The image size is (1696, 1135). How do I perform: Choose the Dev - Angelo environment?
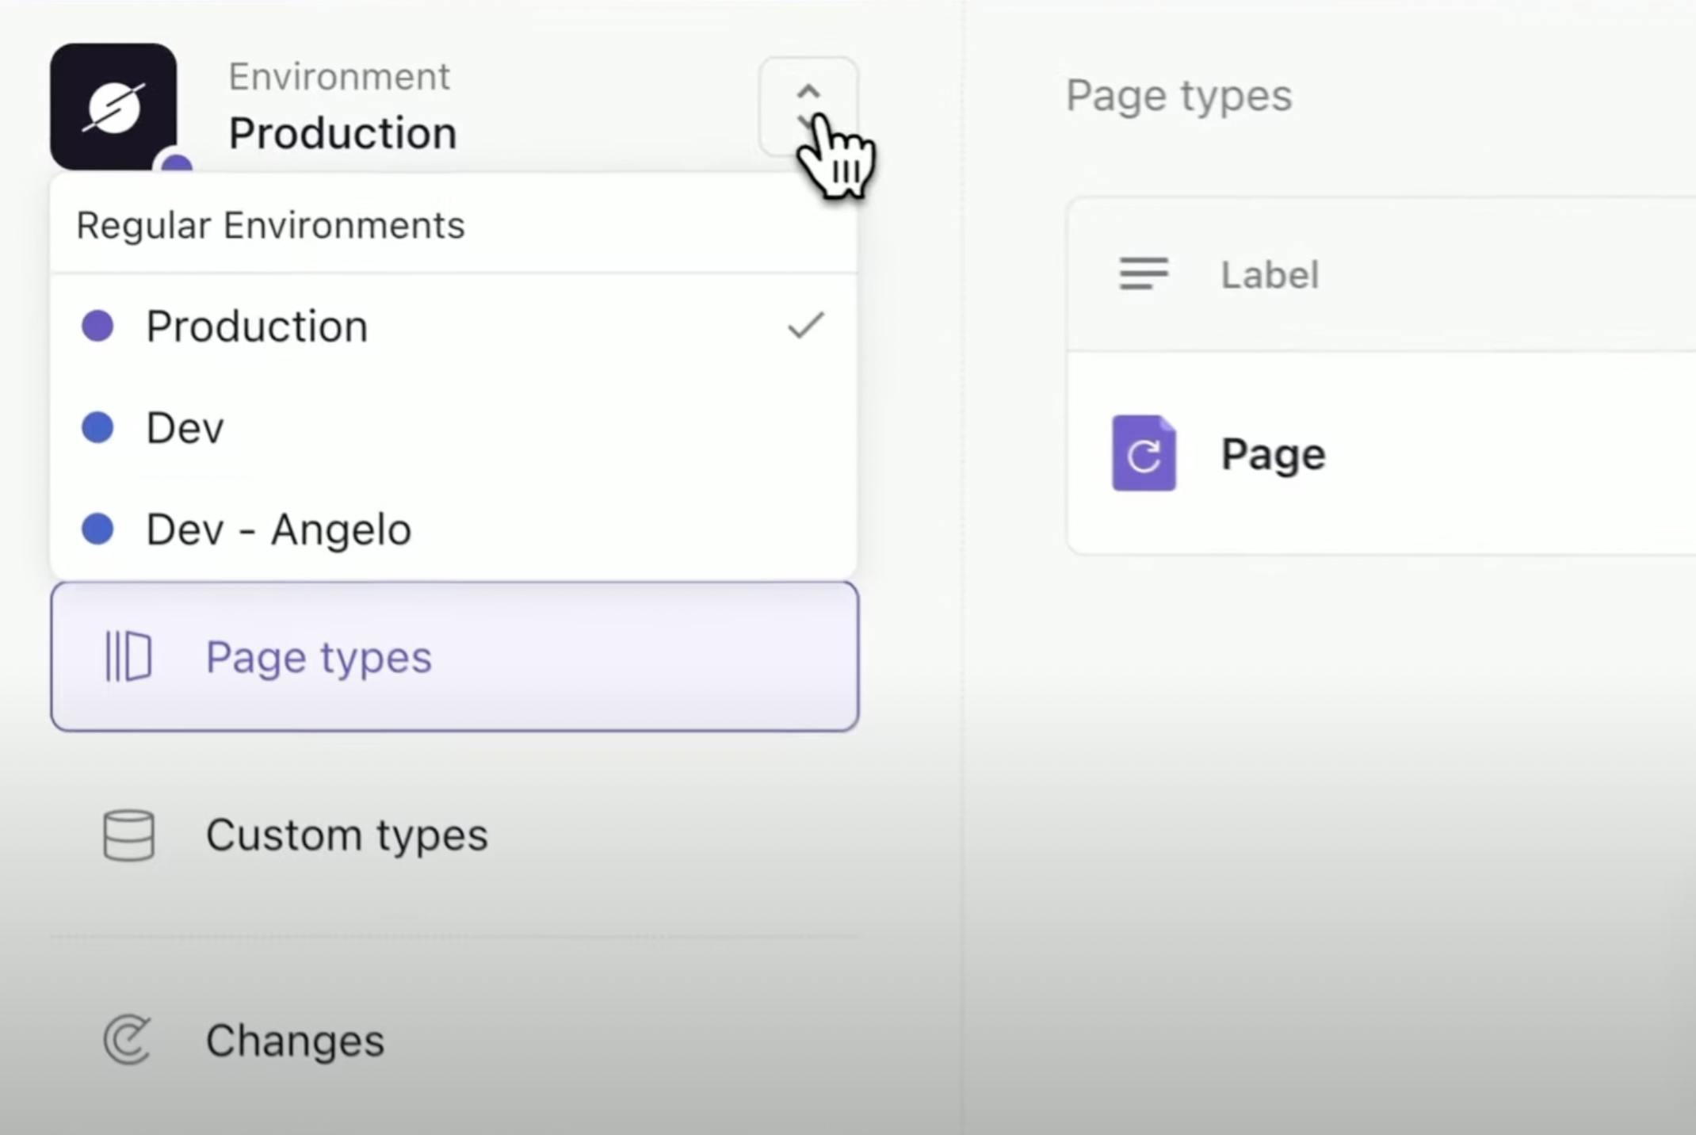(278, 529)
